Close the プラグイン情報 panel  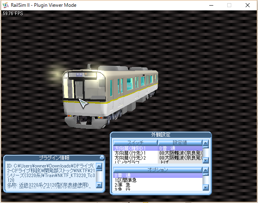(102, 158)
